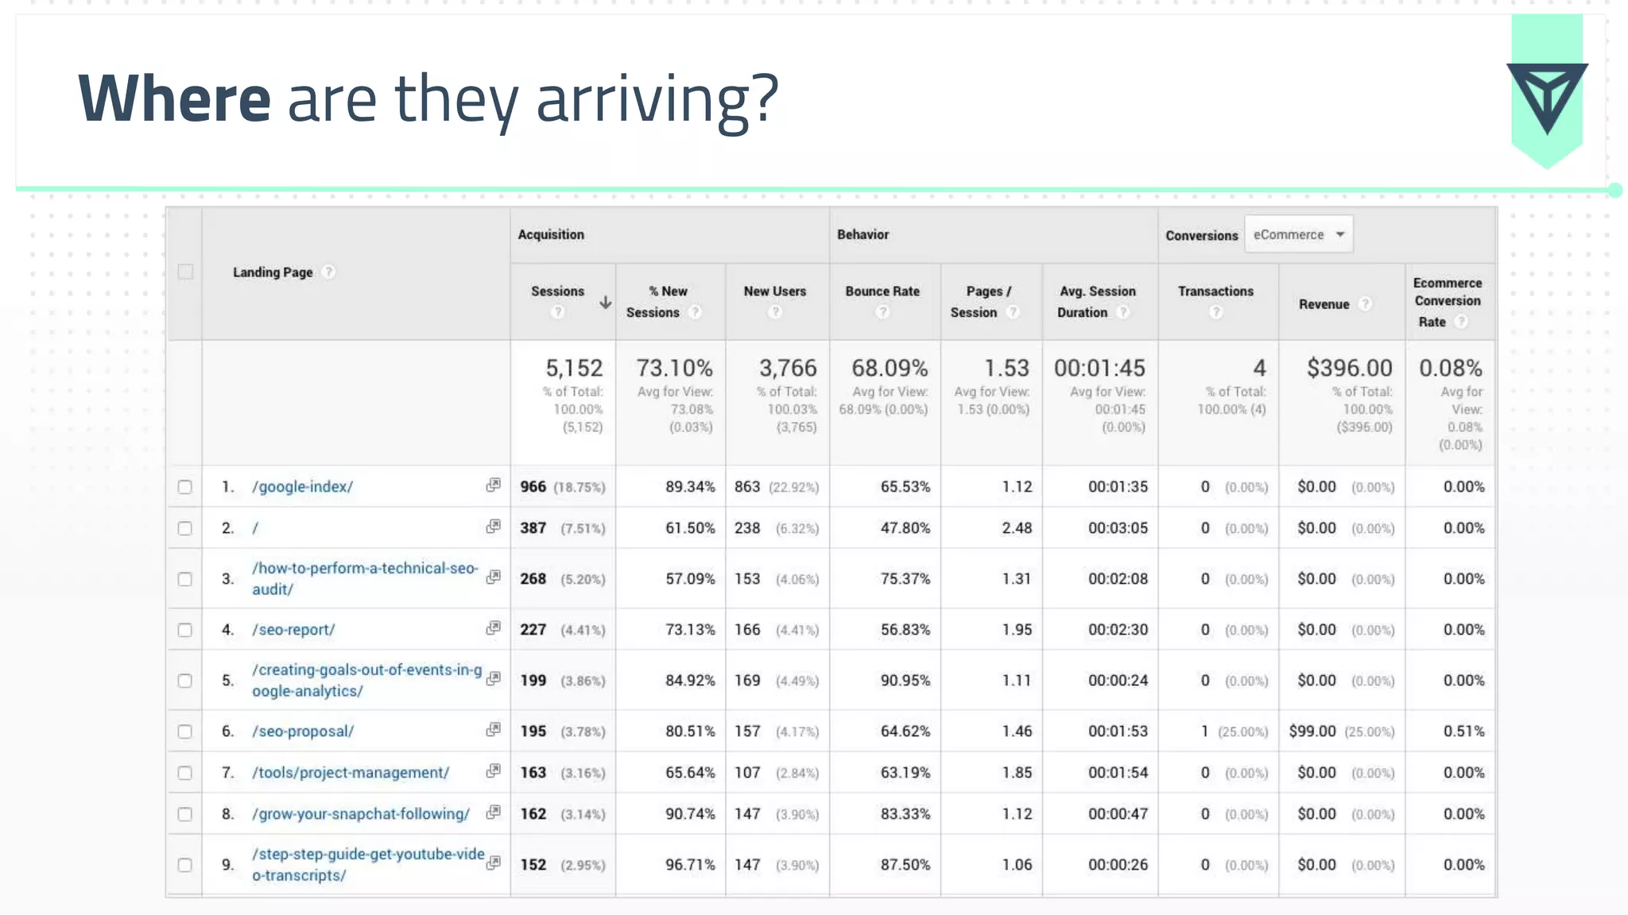Tick the /seo-report/ row checkbox
The image size is (1628, 915).
(x=185, y=630)
